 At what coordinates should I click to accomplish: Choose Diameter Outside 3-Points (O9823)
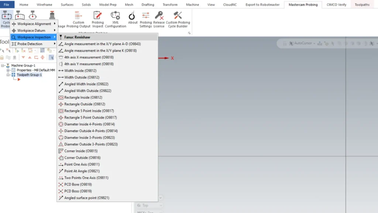pyautogui.click(x=107, y=144)
